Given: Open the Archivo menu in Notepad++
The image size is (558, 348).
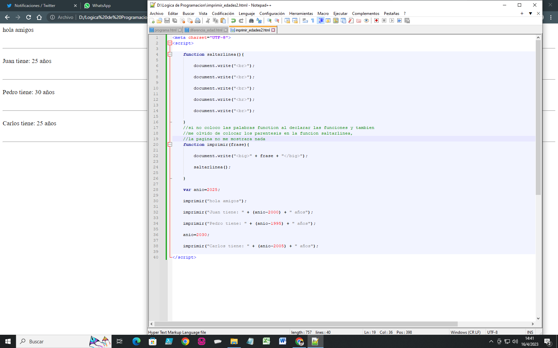Looking at the screenshot, I should point(156,14).
